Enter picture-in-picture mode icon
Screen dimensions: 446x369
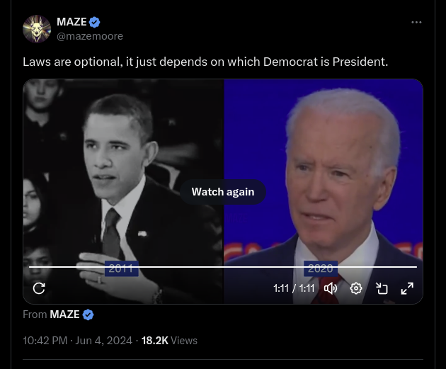[x=382, y=288]
